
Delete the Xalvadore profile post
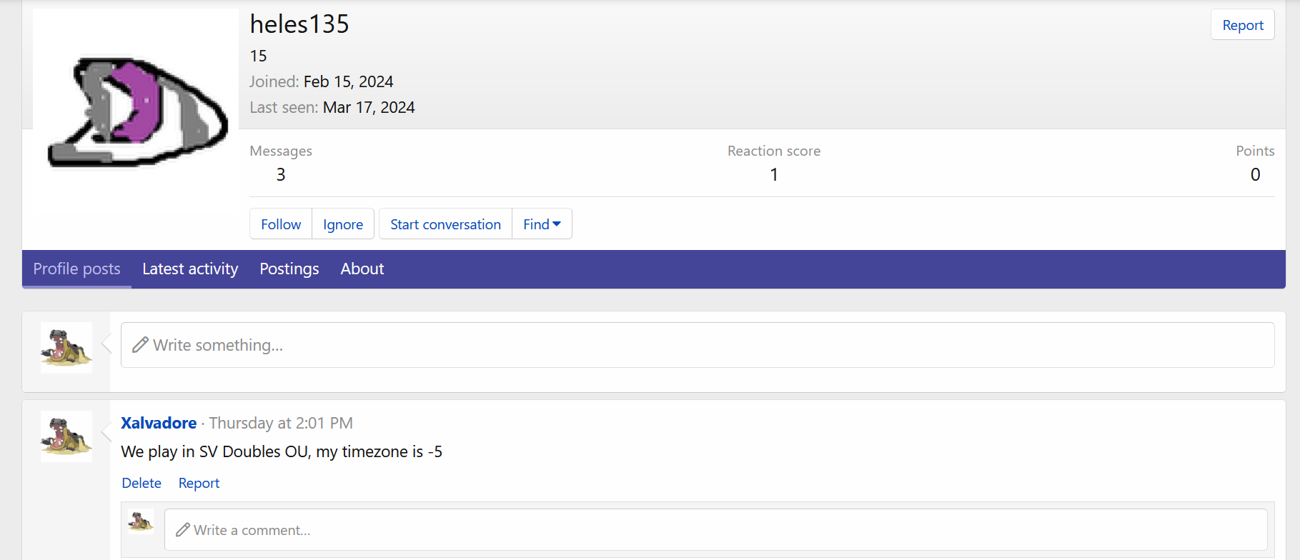tap(142, 483)
